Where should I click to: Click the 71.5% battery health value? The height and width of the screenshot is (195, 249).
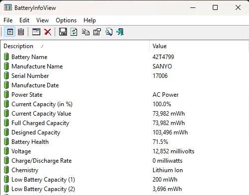coord(160,142)
